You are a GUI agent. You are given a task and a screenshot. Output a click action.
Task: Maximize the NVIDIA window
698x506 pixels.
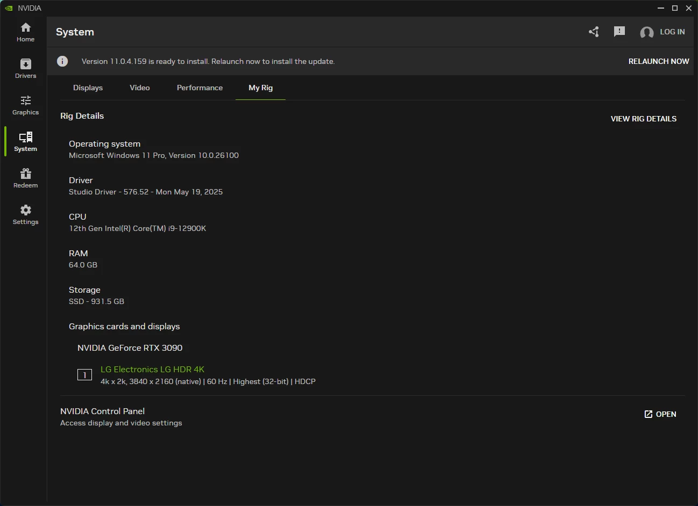[x=675, y=8]
